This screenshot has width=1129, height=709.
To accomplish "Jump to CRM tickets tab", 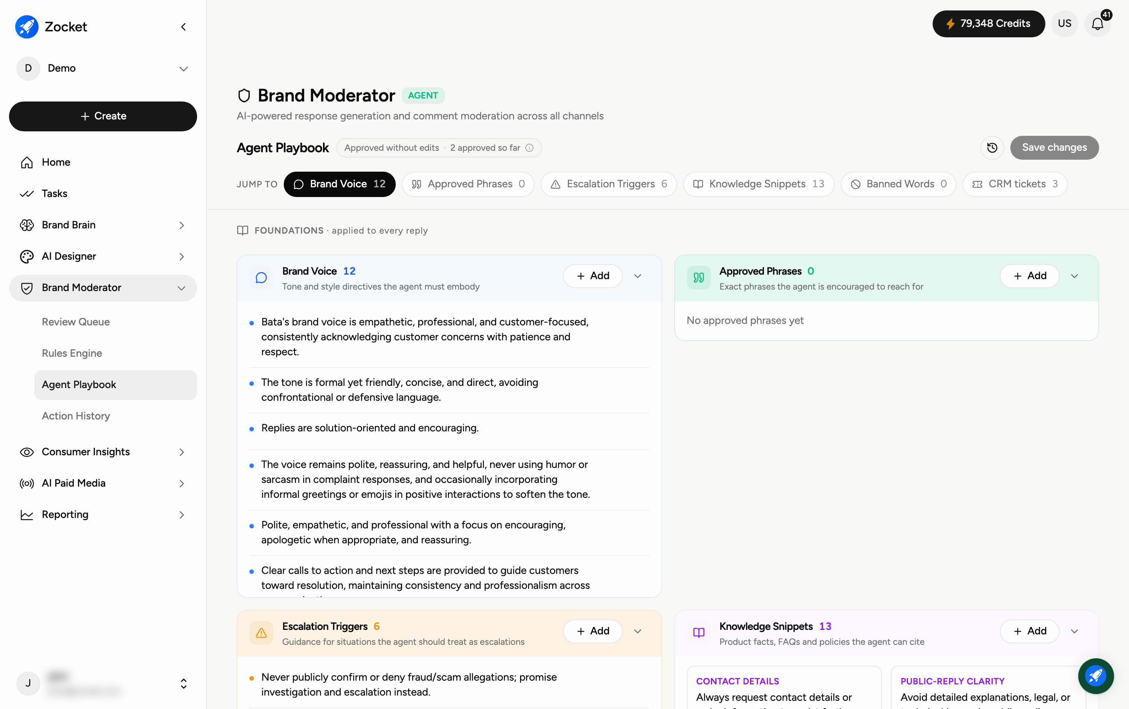I will tap(1015, 184).
